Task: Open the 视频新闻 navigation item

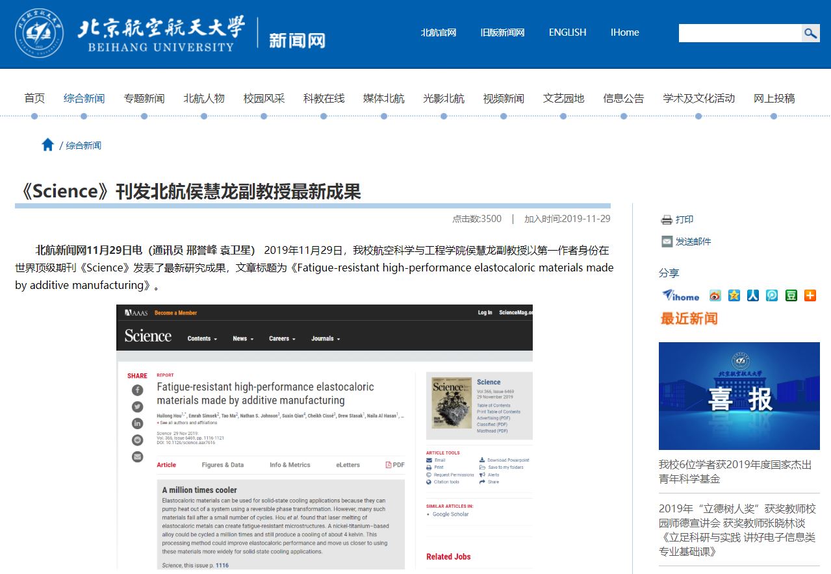Action: click(x=504, y=99)
